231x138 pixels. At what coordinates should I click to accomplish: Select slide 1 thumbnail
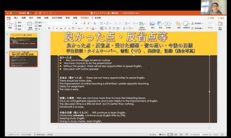(23, 41)
